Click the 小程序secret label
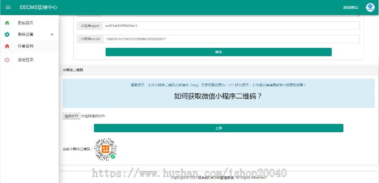The height and width of the screenshot is (183, 379). tap(90, 39)
